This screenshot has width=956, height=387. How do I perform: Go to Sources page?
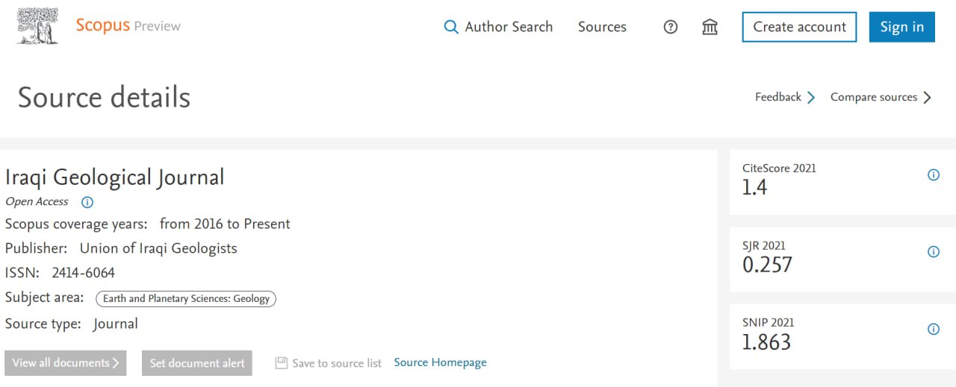click(602, 27)
